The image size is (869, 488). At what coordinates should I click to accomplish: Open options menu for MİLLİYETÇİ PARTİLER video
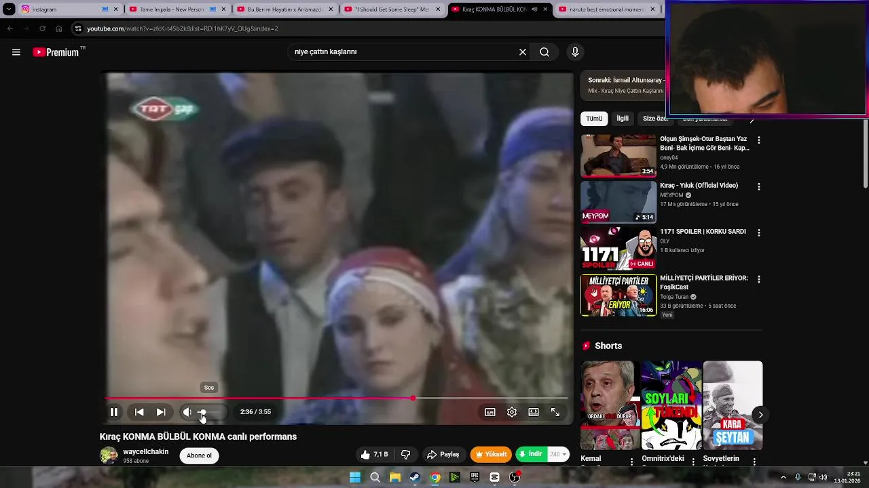tap(759, 279)
